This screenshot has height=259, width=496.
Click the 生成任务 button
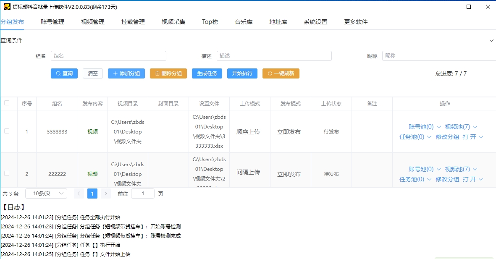(x=207, y=73)
